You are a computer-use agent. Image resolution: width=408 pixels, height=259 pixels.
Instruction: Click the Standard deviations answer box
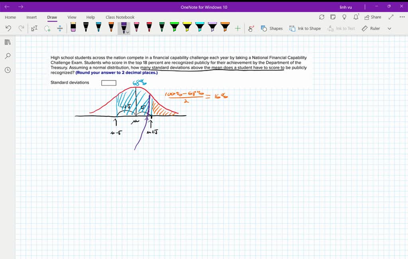(x=109, y=83)
